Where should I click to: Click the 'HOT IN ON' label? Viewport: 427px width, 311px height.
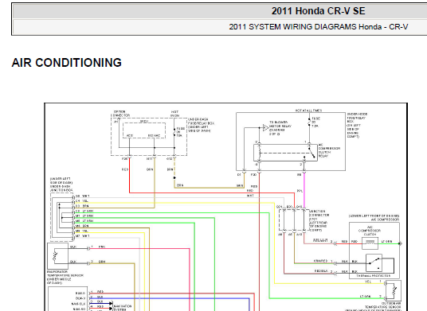[174, 114]
